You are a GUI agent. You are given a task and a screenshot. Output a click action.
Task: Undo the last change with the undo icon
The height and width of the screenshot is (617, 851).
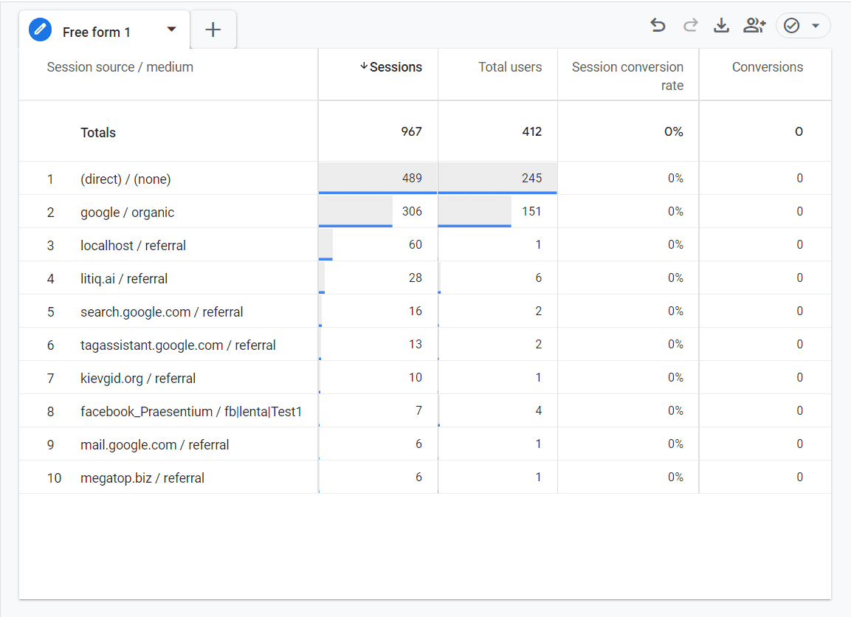pos(657,24)
